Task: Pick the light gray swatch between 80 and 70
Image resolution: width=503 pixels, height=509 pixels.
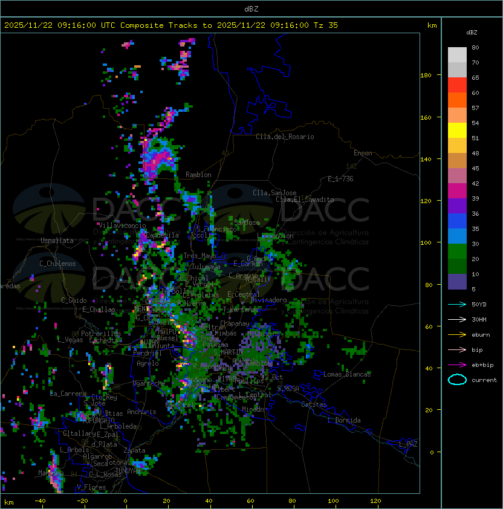Action: click(x=457, y=55)
